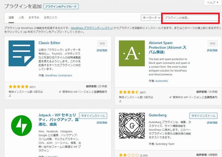Click the Classic Editor five-star rating

pyautogui.click(x=18, y=86)
